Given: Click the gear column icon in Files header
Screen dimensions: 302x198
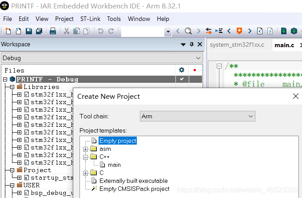Looking at the screenshot, I should tap(182, 70).
